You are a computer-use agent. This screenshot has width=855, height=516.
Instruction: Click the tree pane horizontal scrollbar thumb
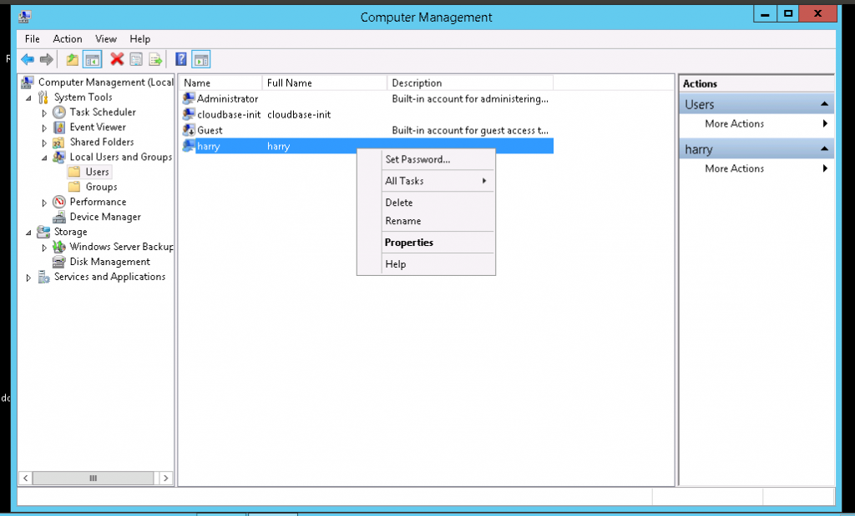click(93, 478)
